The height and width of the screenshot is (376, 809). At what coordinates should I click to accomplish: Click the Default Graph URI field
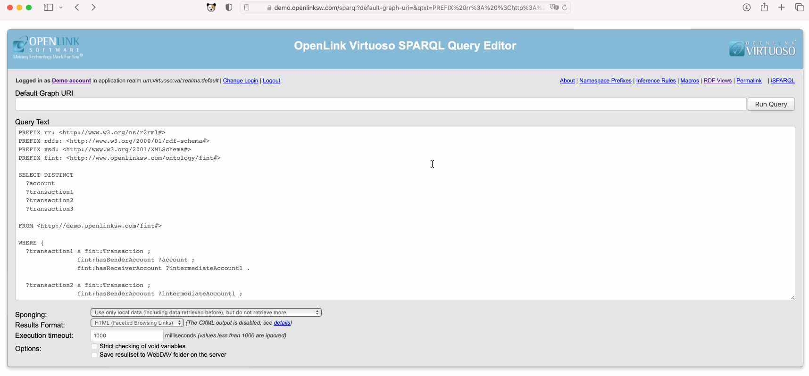click(x=381, y=104)
